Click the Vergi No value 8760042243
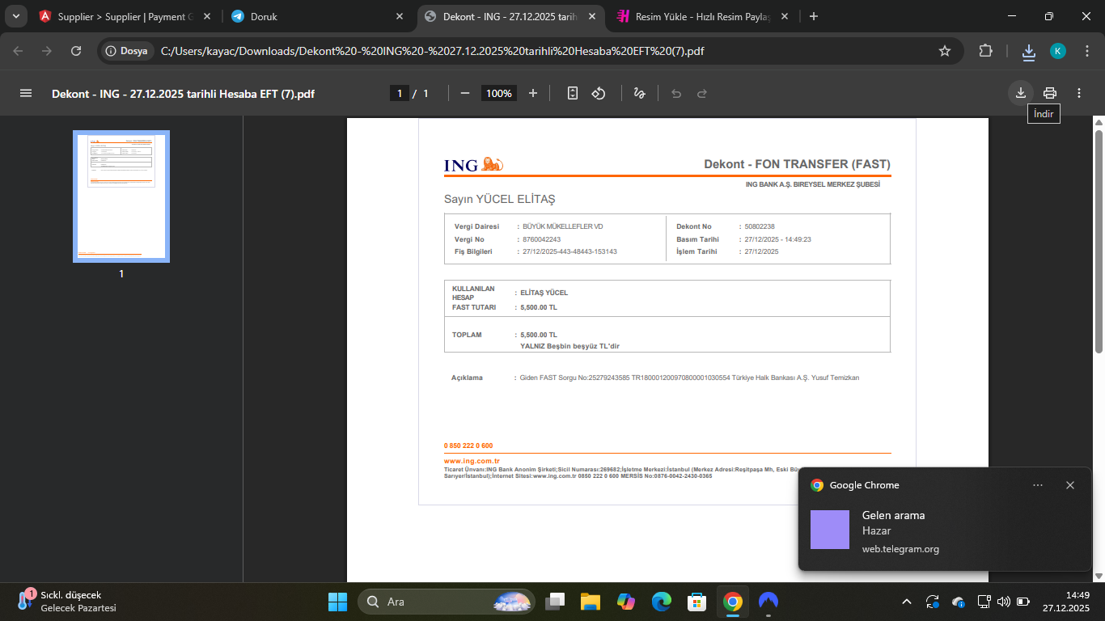1105x621 pixels. [542, 239]
